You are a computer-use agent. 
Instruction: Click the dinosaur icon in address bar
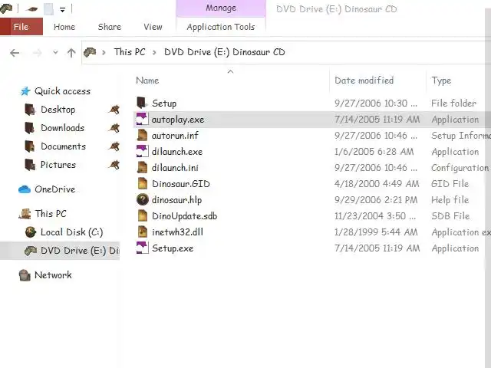tap(90, 52)
